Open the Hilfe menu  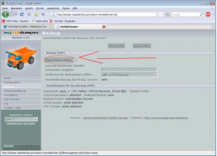tap(75, 8)
